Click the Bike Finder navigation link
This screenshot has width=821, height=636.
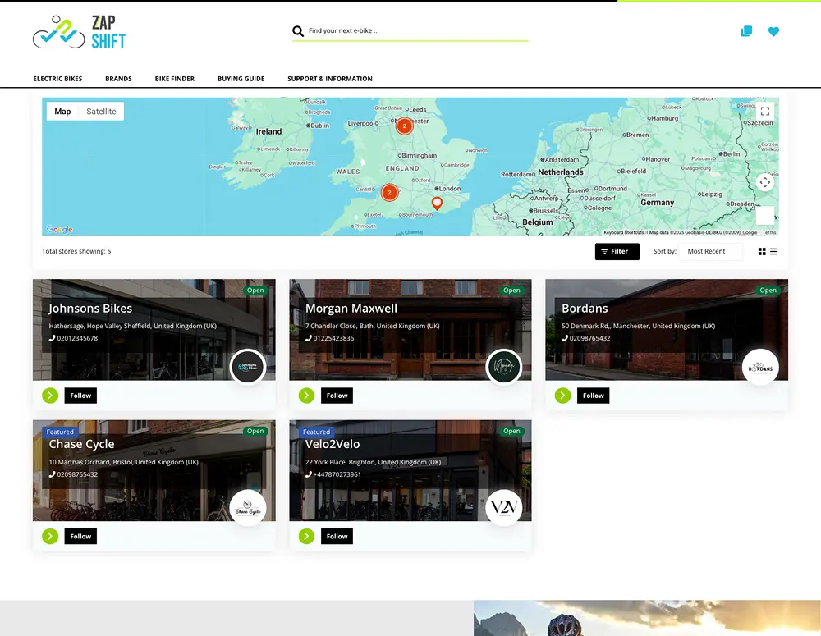pyautogui.click(x=174, y=78)
